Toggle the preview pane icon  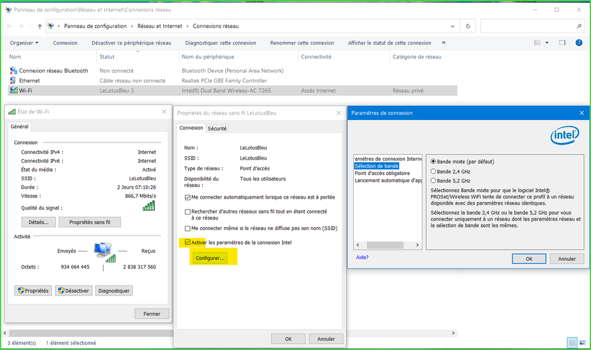[x=562, y=43]
